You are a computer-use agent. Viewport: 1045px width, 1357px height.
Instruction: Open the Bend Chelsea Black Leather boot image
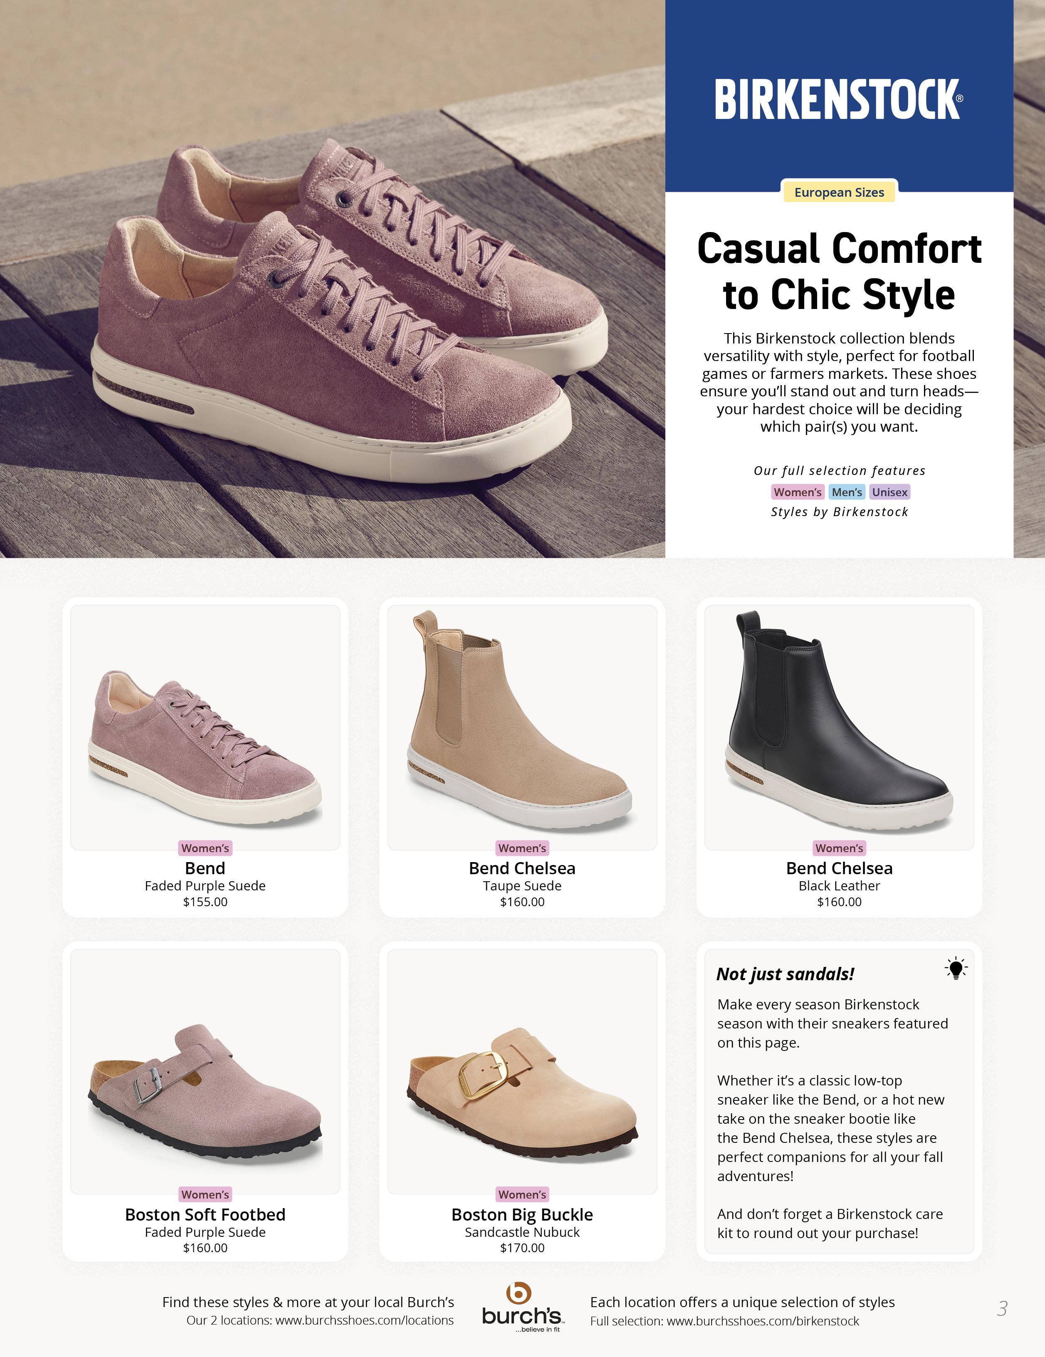(x=839, y=727)
